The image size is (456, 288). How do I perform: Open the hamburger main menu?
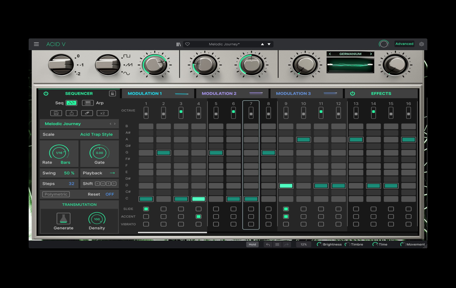point(36,44)
